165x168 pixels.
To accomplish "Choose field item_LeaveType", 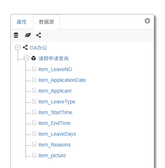I will pos(57,102).
